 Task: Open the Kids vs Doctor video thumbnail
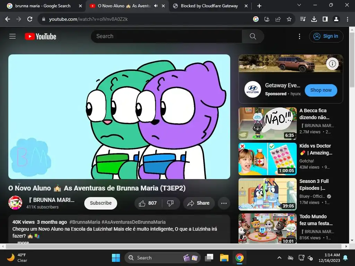267,159
